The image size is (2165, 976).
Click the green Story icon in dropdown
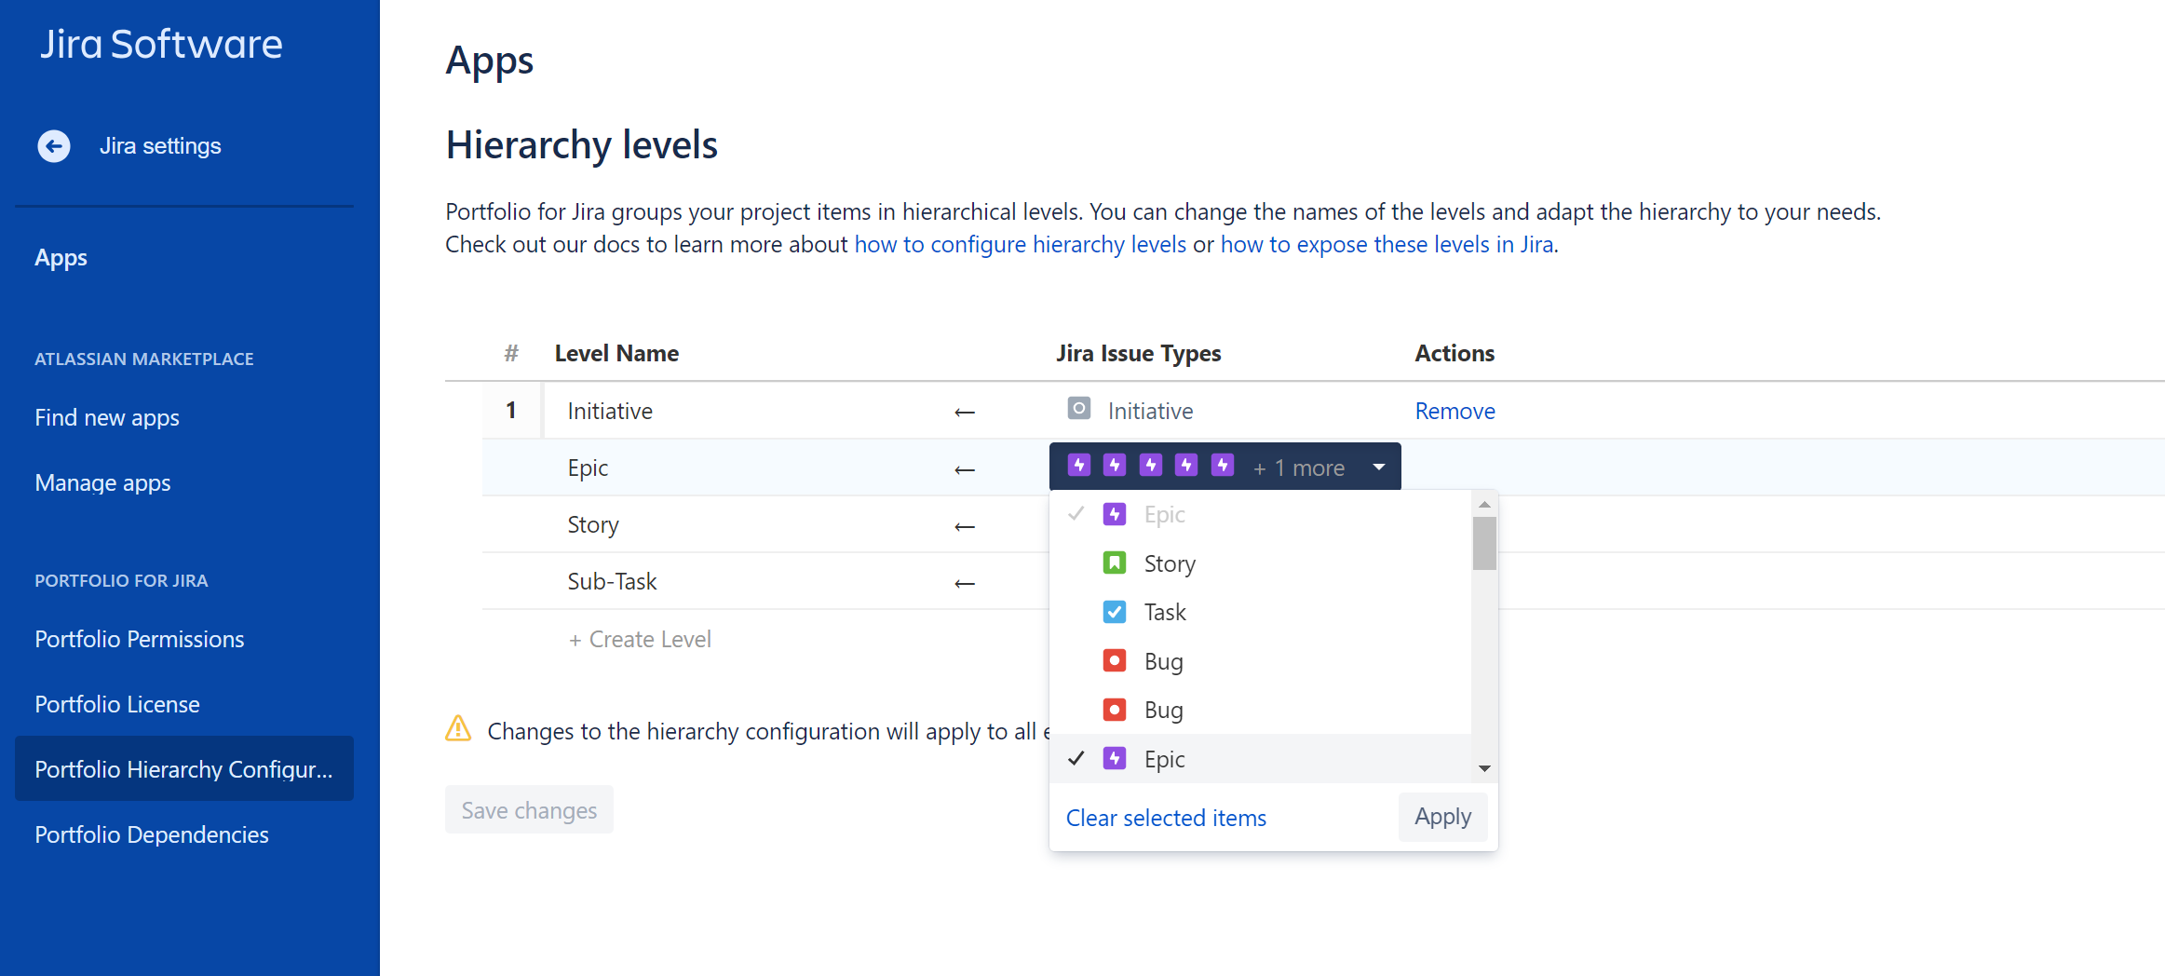pyautogui.click(x=1114, y=563)
